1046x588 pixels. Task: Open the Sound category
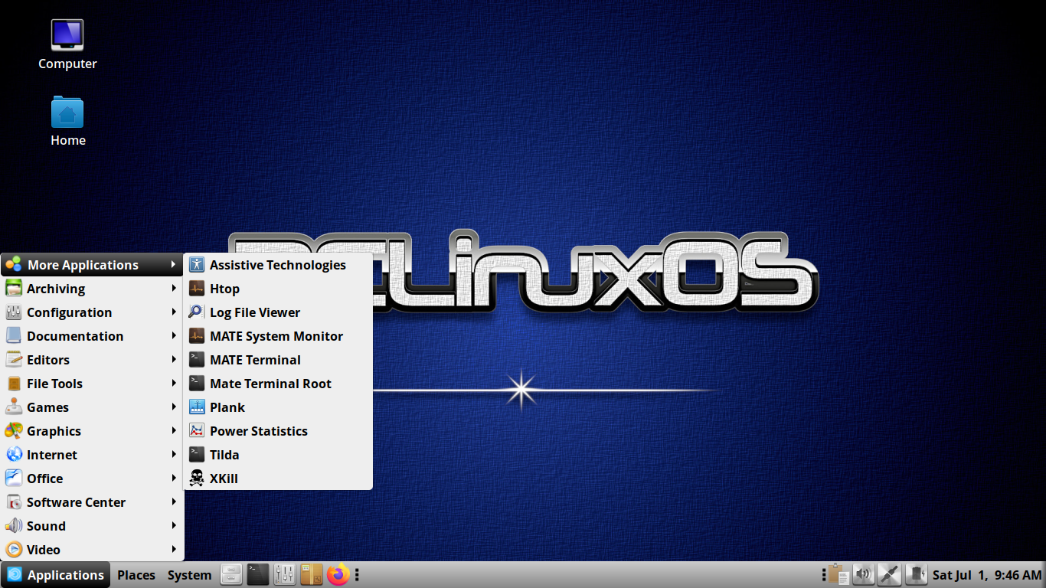(92, 526)
